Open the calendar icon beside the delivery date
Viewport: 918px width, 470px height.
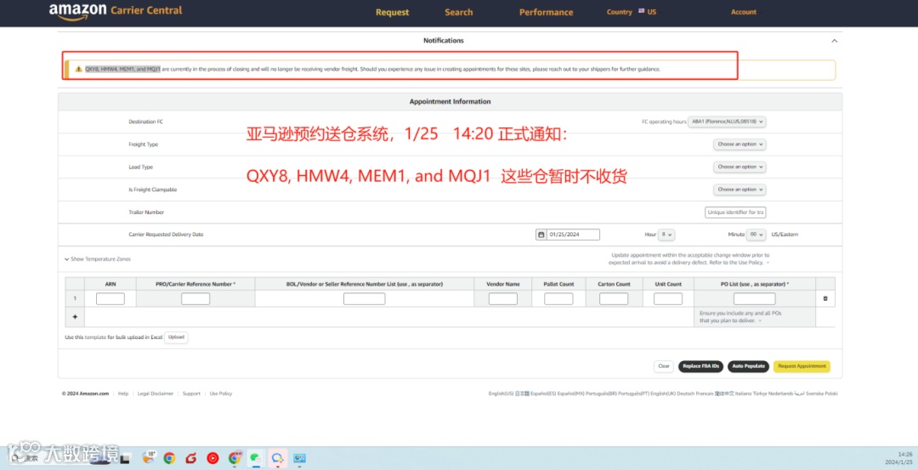click(x=541, y=234)
